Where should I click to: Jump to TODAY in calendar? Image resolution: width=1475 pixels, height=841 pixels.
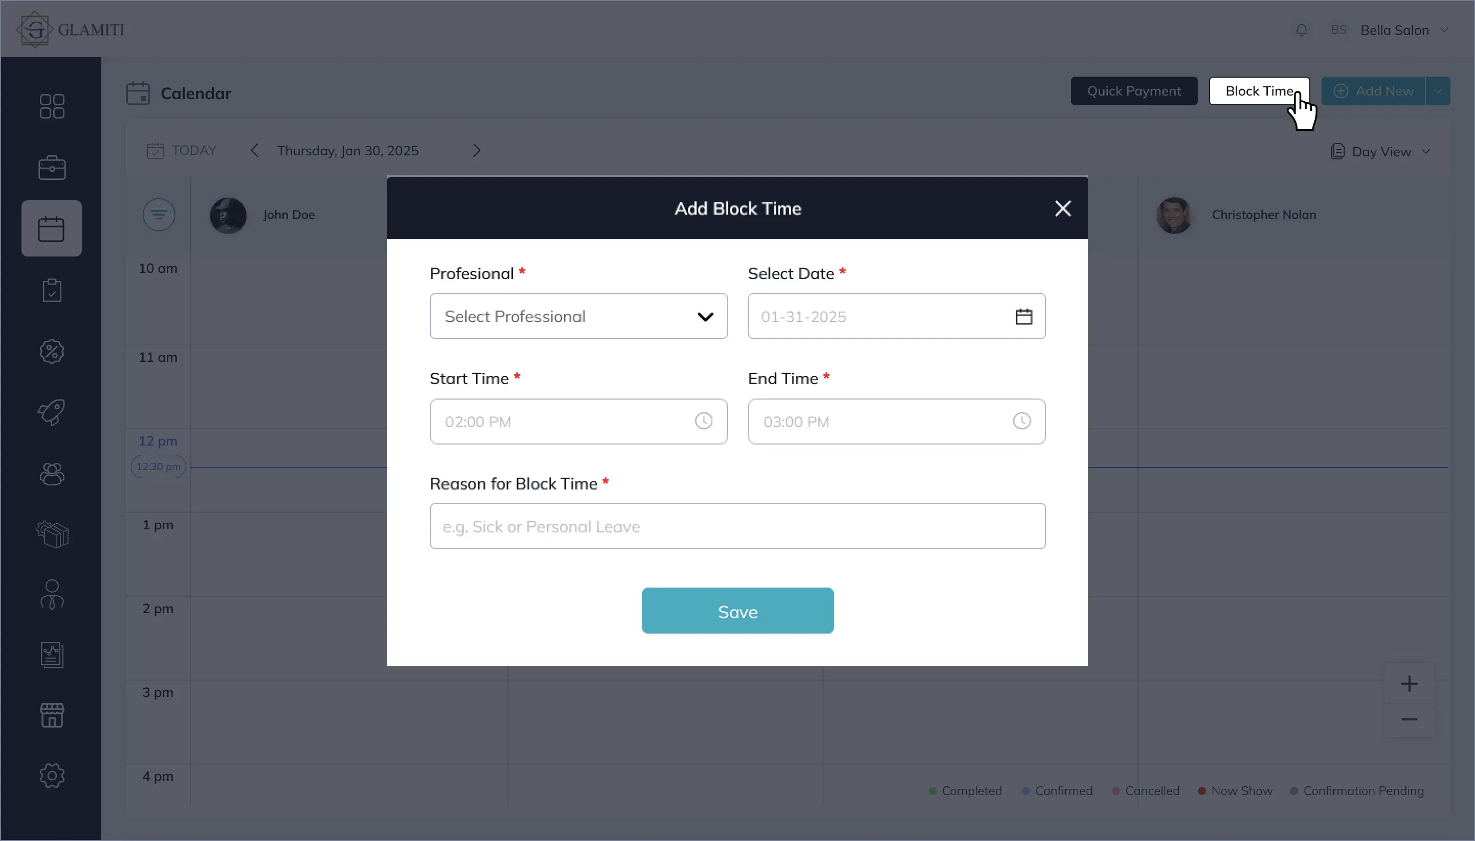(181, 151)
